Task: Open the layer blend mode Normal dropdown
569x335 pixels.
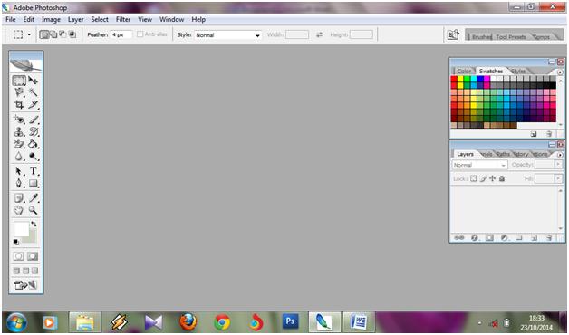Action: pyautogui.click(x=479, y=165)
